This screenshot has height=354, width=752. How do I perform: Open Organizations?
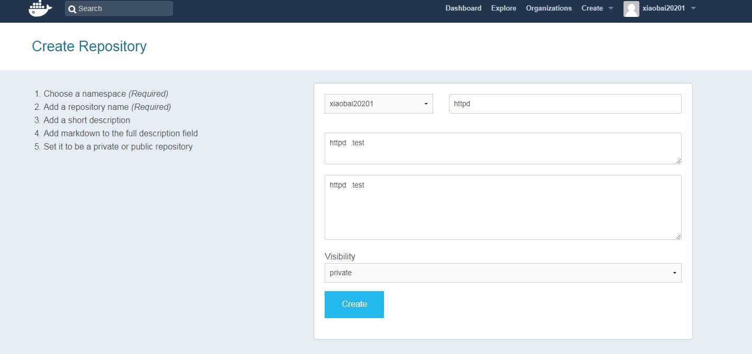click(x=549, y=8)
